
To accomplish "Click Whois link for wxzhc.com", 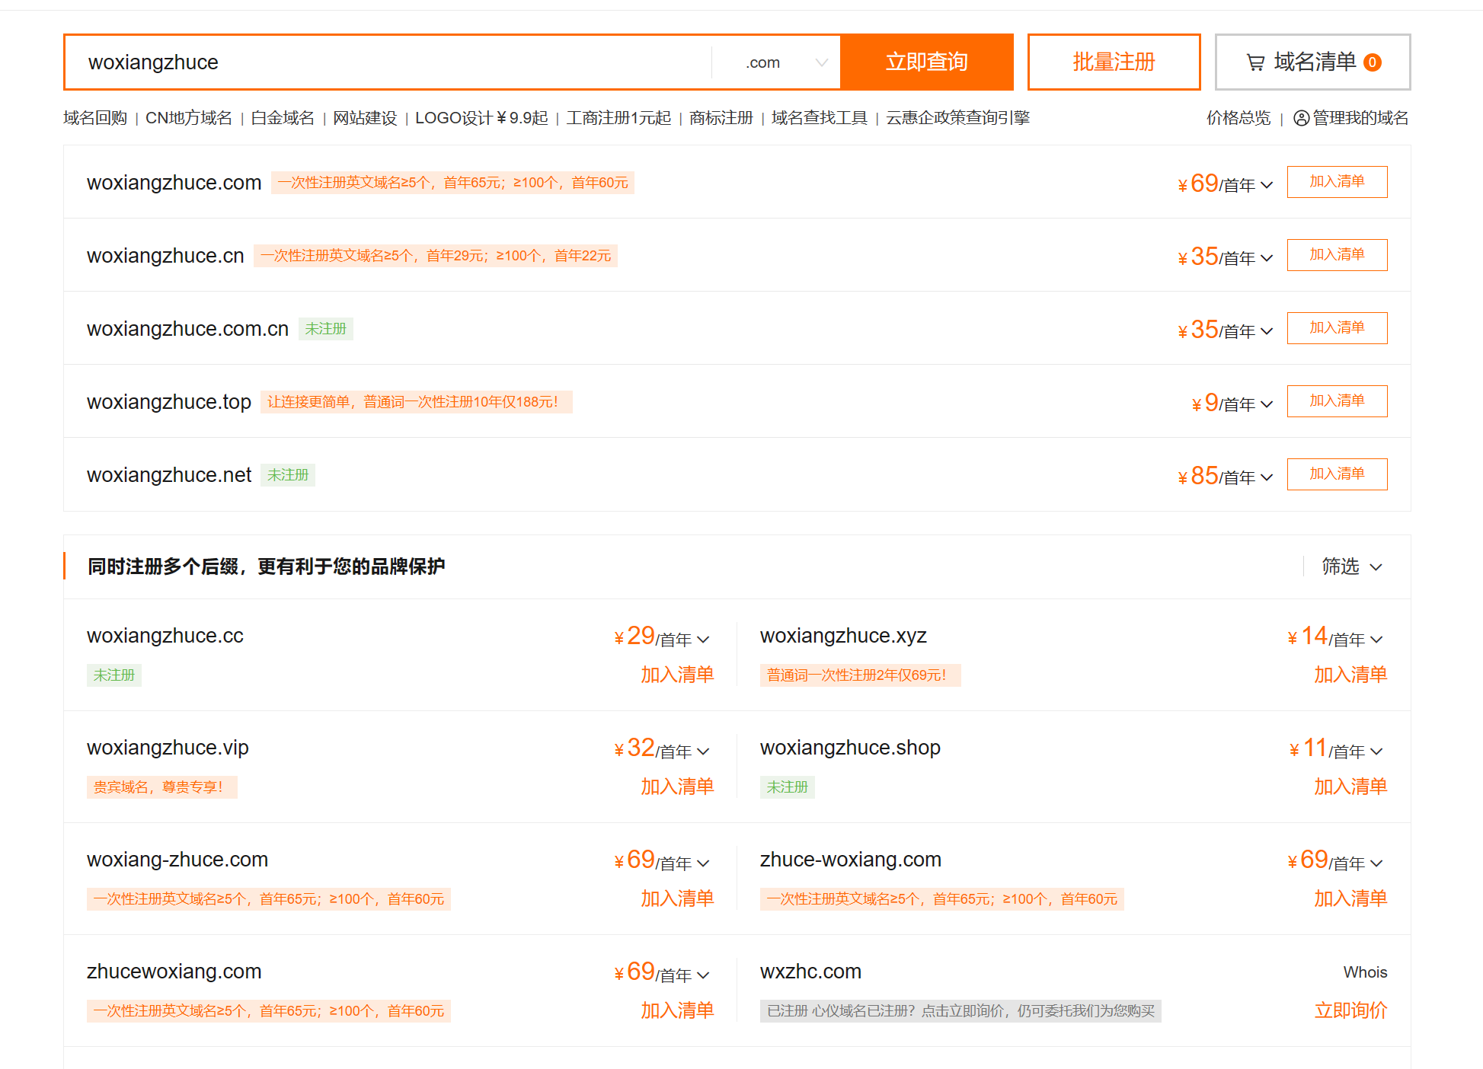I will coord(1365,972).
